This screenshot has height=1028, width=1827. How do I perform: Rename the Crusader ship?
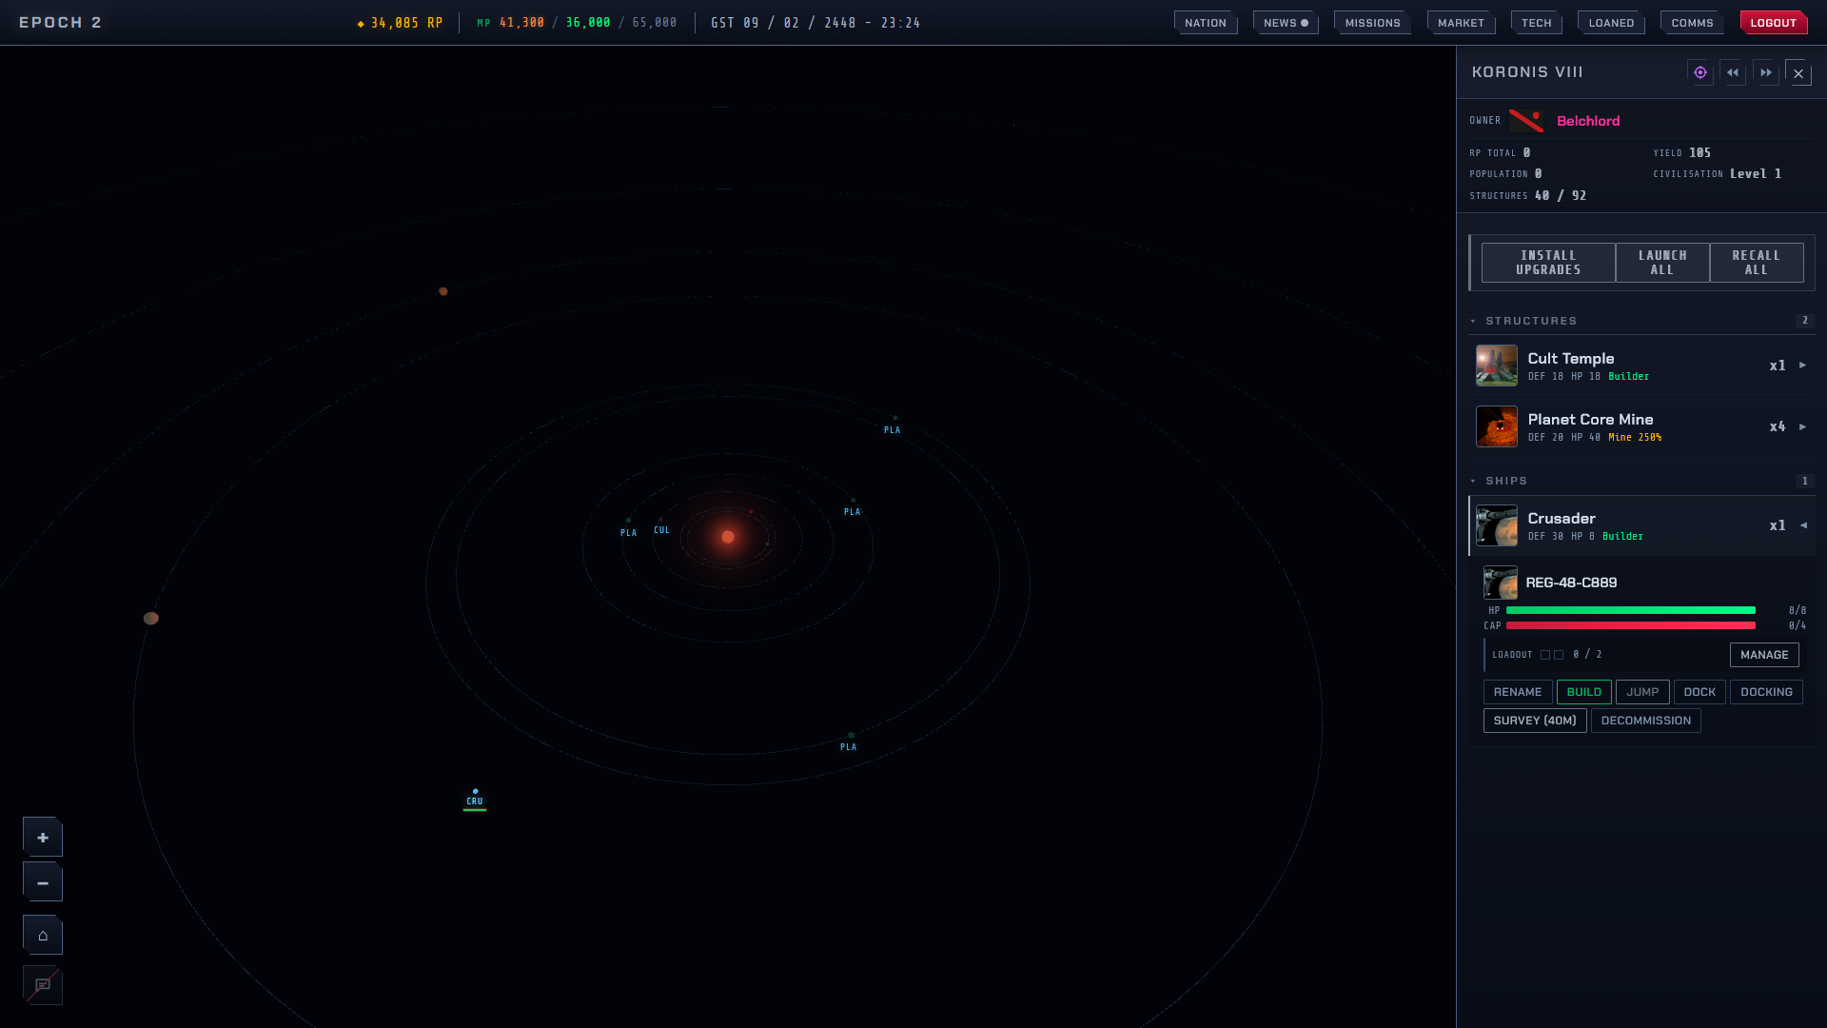(1518, 692)
